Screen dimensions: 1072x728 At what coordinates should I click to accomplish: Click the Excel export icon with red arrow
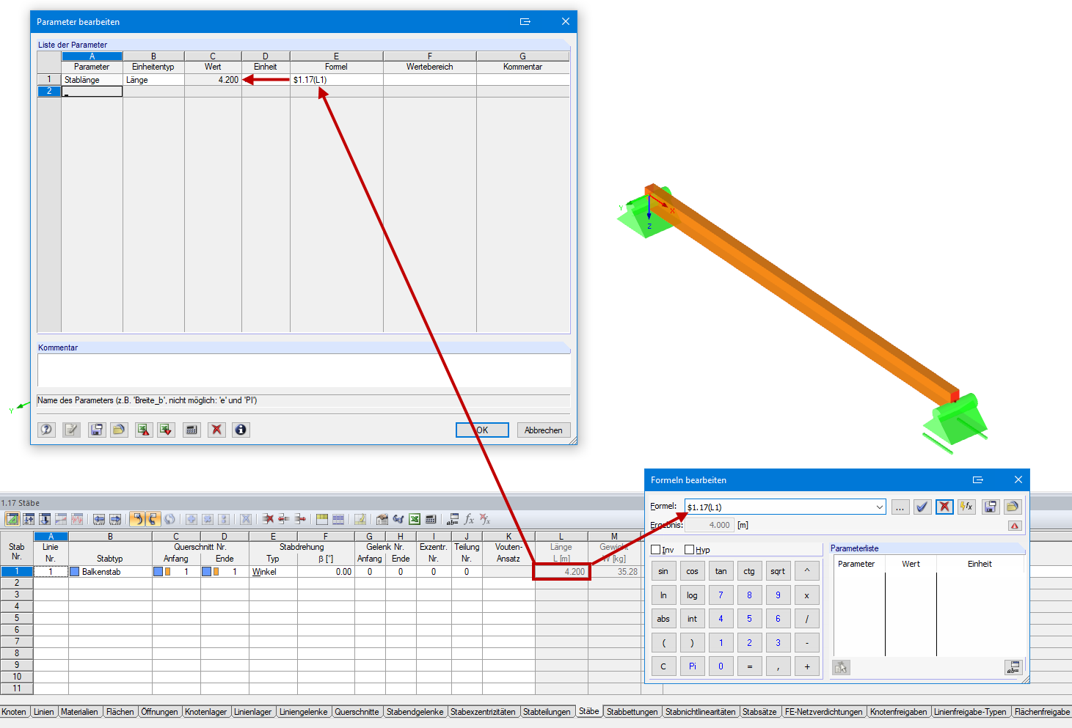coord(143,430)
